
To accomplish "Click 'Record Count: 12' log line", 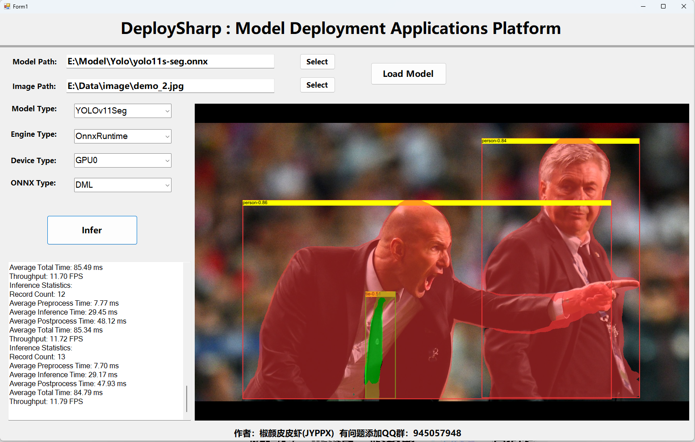I will pos(38,294).
